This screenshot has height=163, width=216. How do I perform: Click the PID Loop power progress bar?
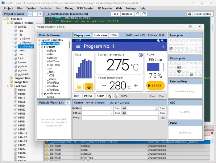point(155,67)
